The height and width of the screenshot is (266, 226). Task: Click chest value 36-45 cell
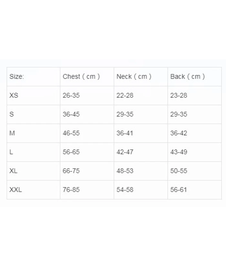[x=71, y=114]
